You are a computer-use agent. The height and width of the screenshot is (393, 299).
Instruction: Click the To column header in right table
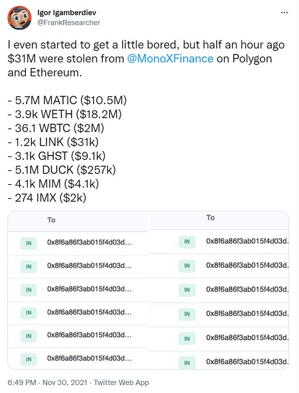click(x=211, y=217)
